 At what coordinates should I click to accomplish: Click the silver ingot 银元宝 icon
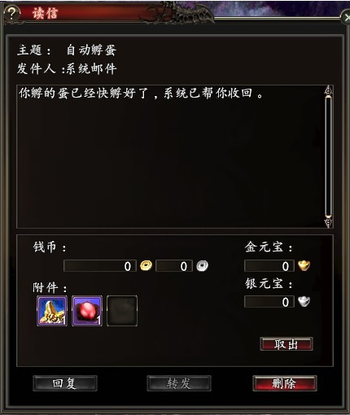[x=304, y=301]
